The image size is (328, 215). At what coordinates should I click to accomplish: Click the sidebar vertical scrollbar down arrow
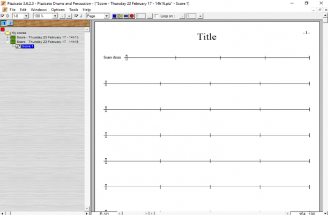[87, 209]
